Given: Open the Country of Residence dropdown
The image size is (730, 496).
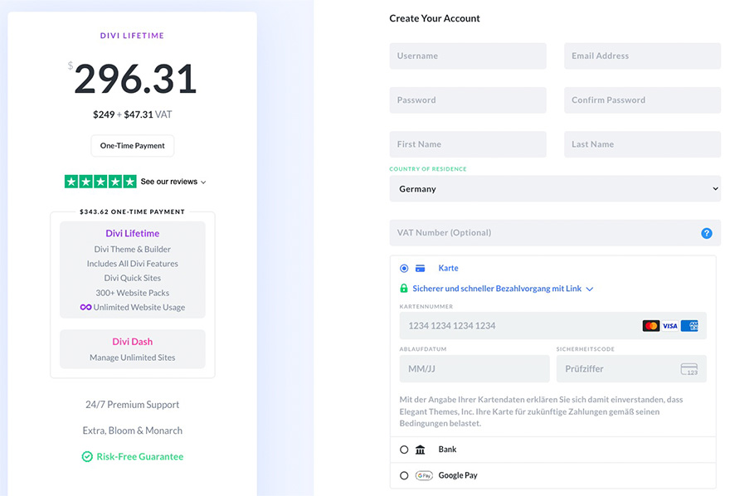Looking at the screenshot, I should click(555, 189).
